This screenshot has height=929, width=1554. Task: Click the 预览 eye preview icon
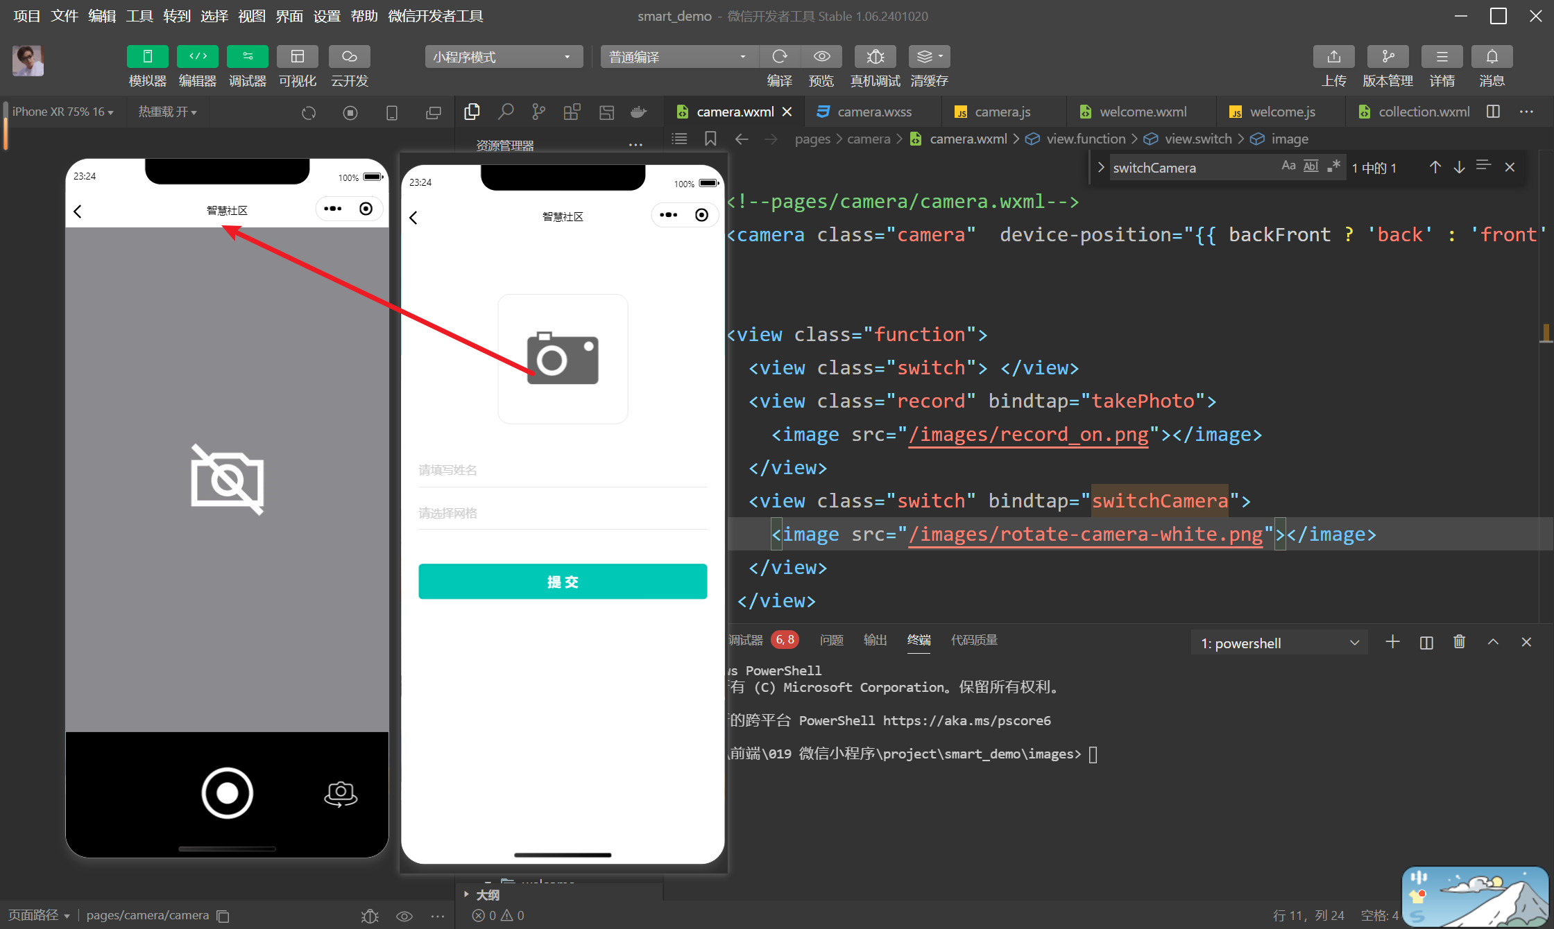click(821, 57)
